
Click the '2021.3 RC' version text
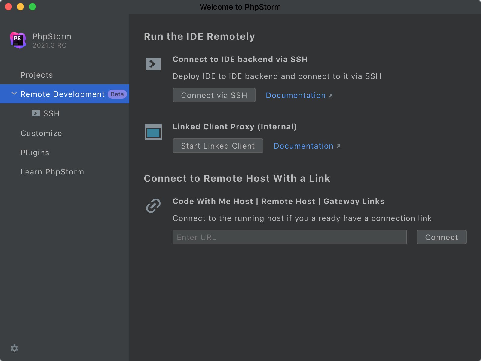click(49, 45)
